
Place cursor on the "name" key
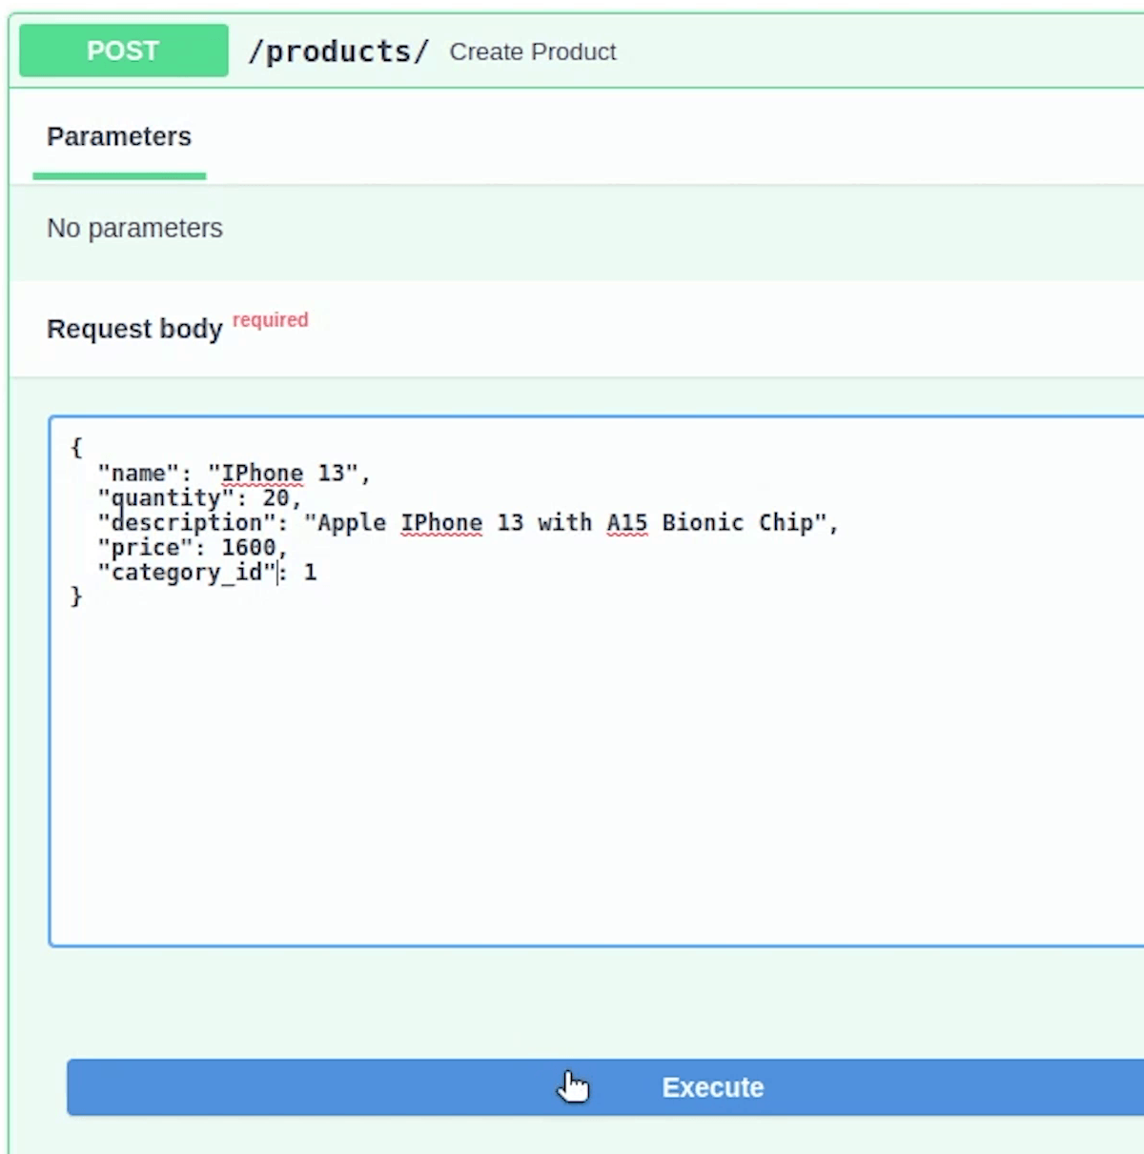click(138, 474)
